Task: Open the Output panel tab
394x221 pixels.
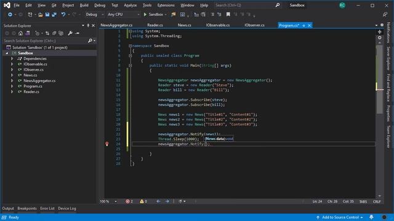Action: (8, 208)
